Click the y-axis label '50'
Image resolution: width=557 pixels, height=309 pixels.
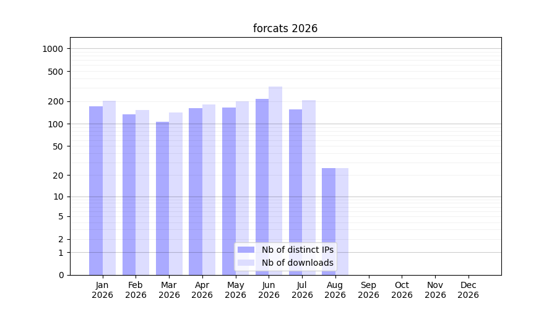tap(58, 146)
